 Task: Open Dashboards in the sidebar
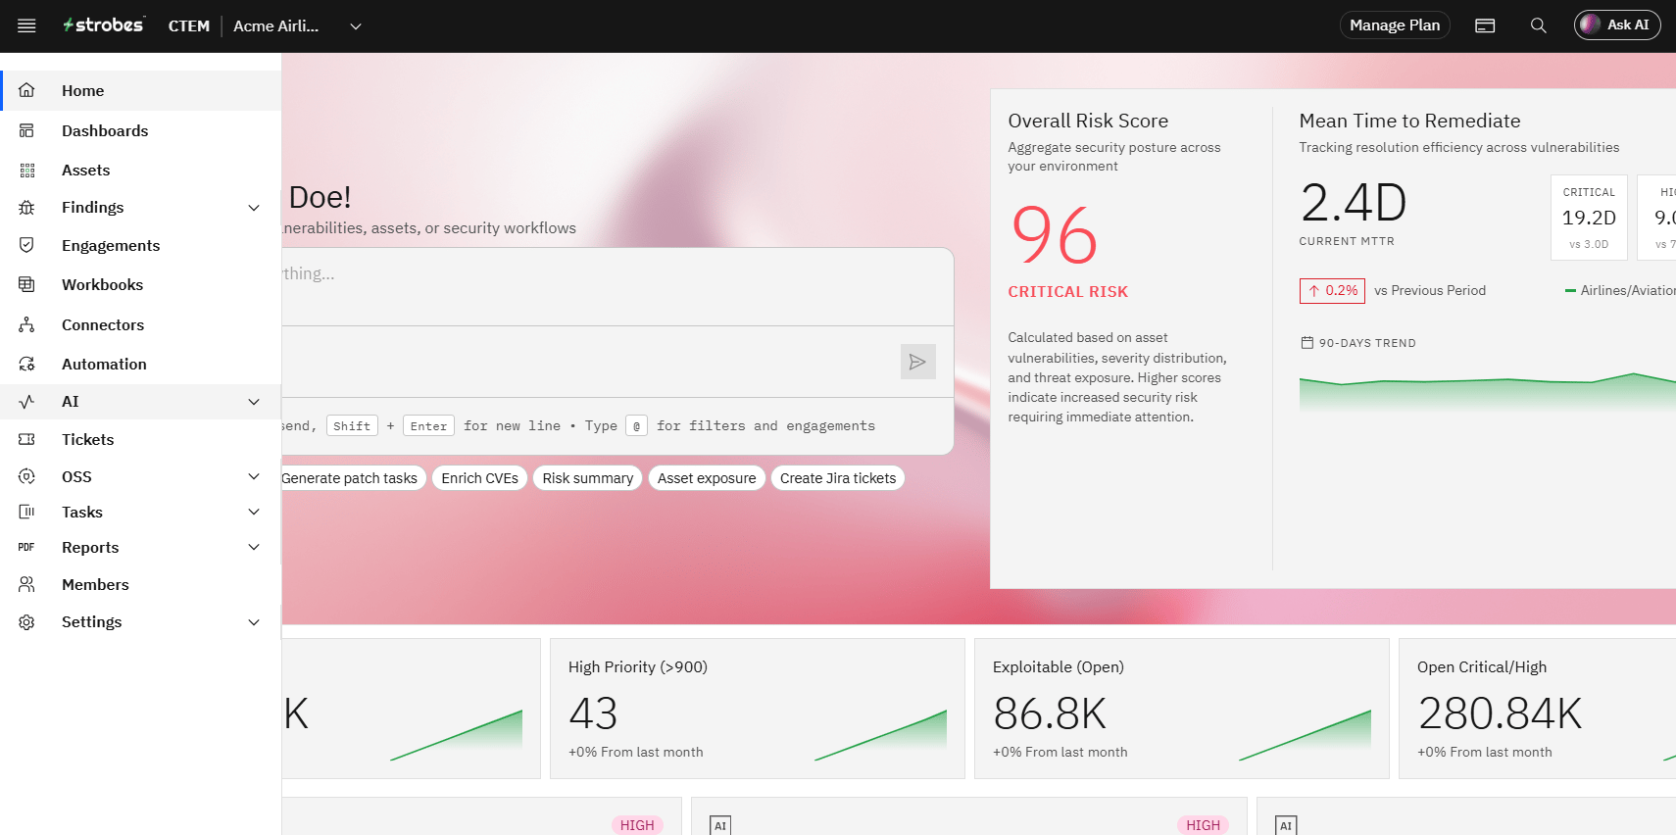coord(141,130)
